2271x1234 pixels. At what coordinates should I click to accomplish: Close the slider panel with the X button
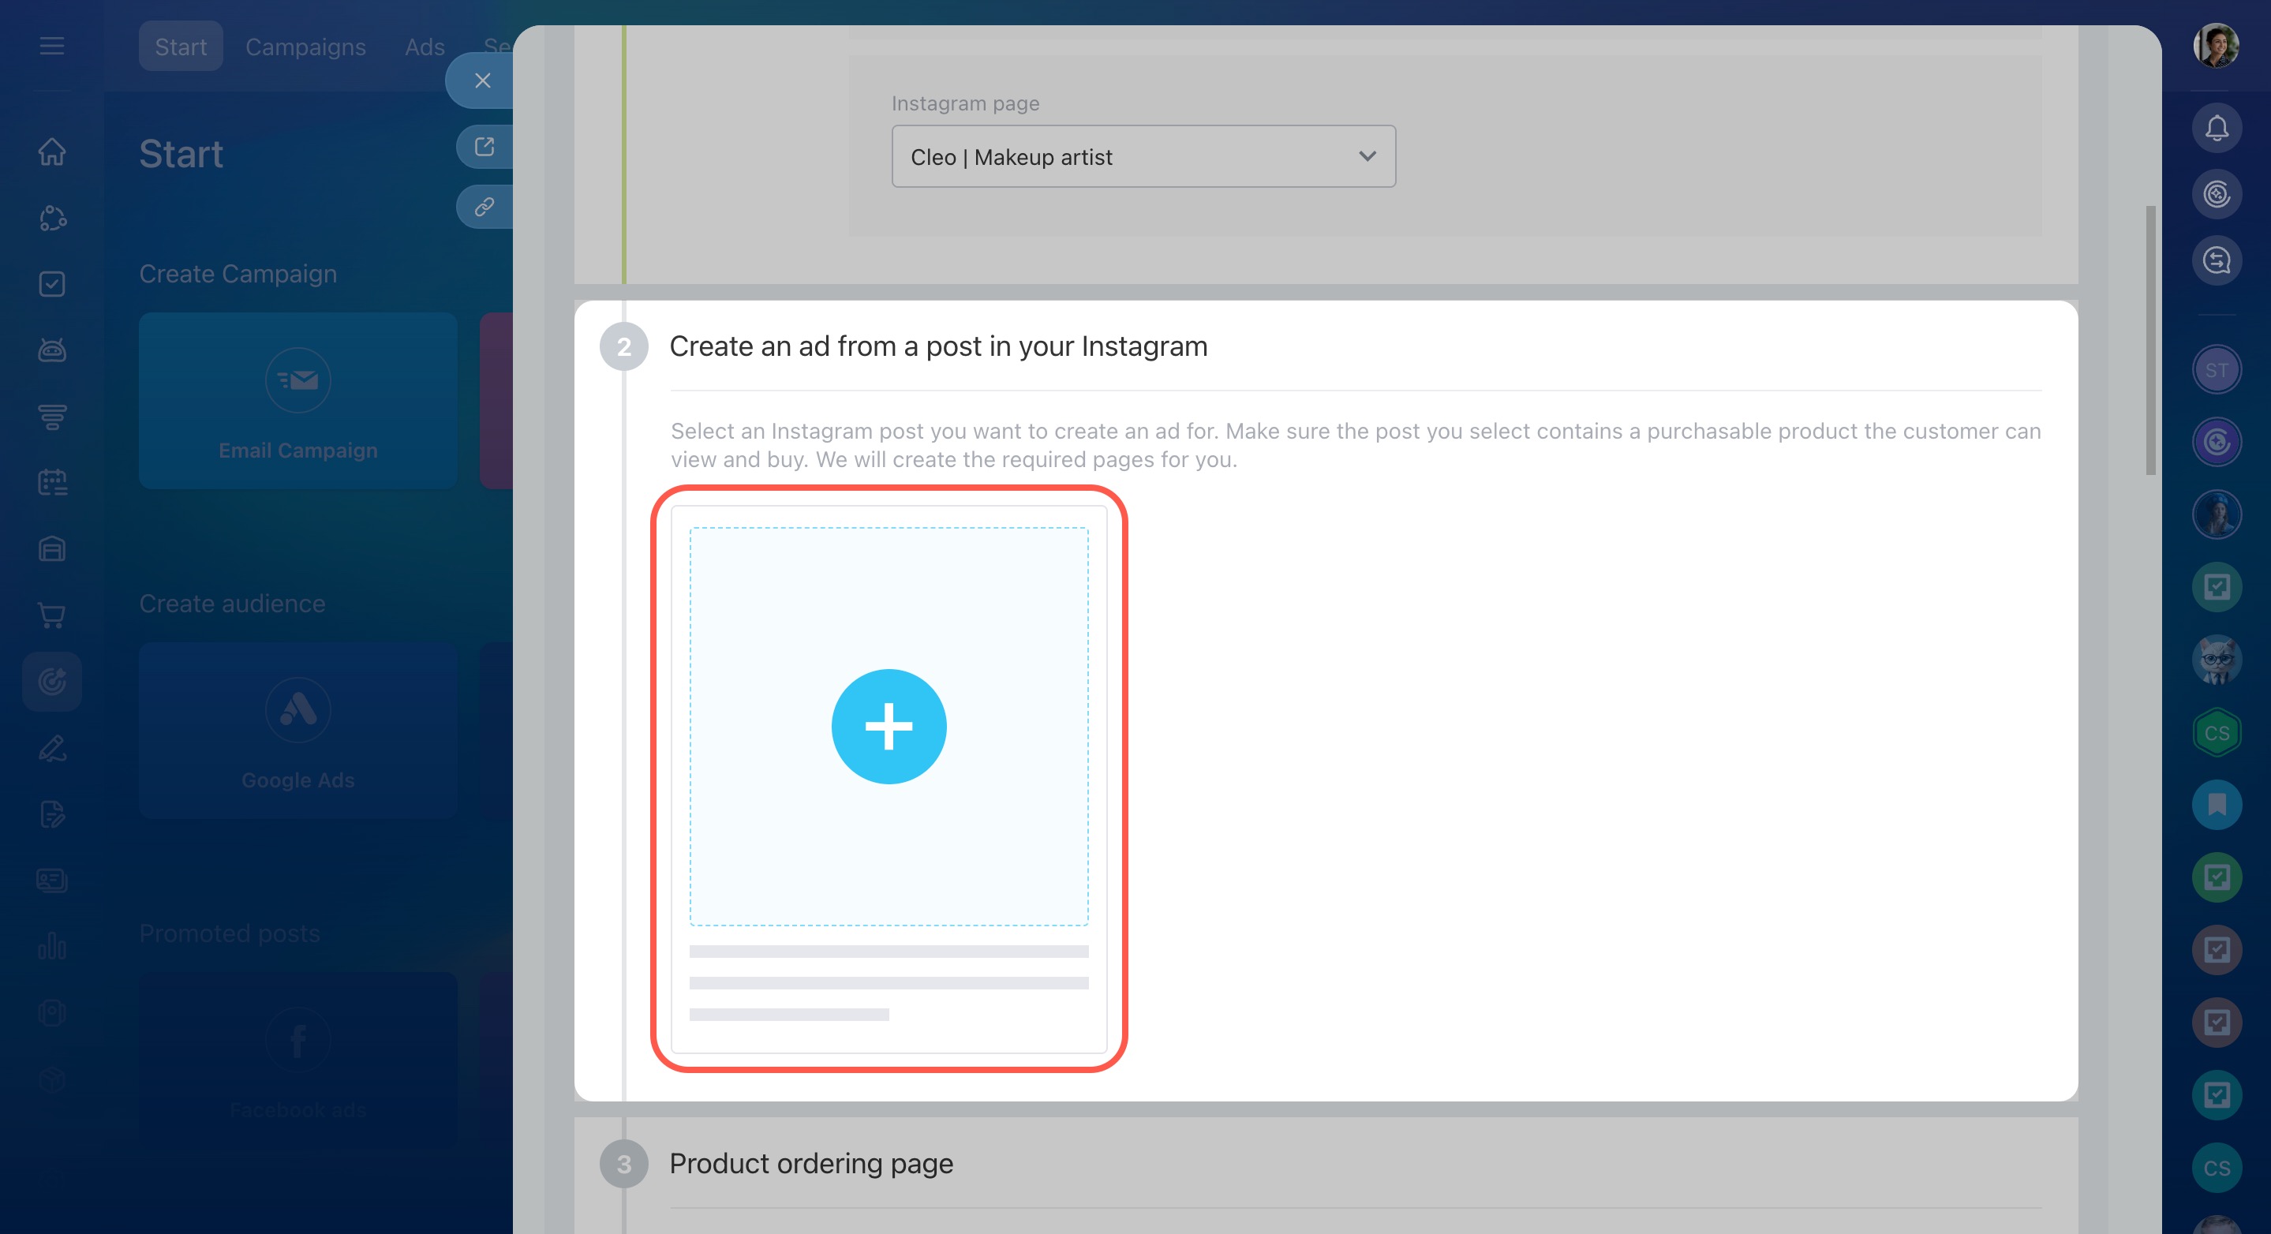point(482,81)
